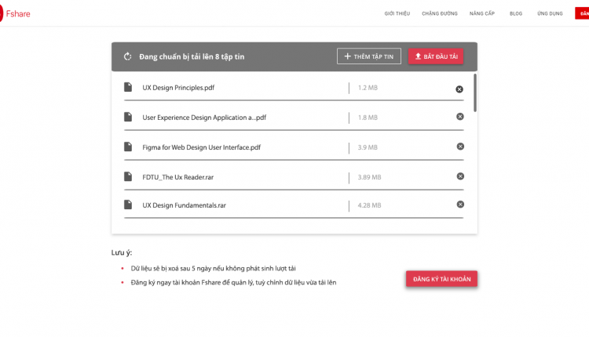Remove FDTU_The Ux Reader.rar from queue
The image size is (589, 337).
click(x=460, y=176)
